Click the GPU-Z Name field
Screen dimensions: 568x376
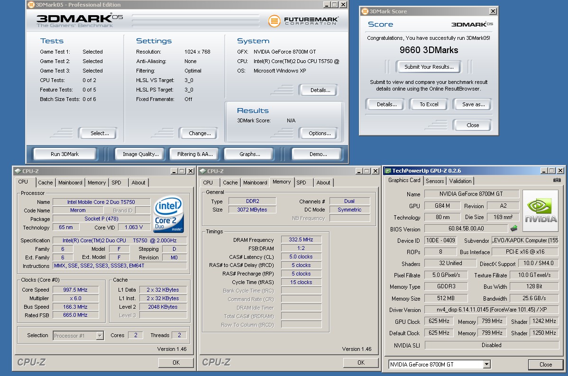471,194
